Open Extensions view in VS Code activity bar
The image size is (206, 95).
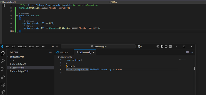(3, 92)
